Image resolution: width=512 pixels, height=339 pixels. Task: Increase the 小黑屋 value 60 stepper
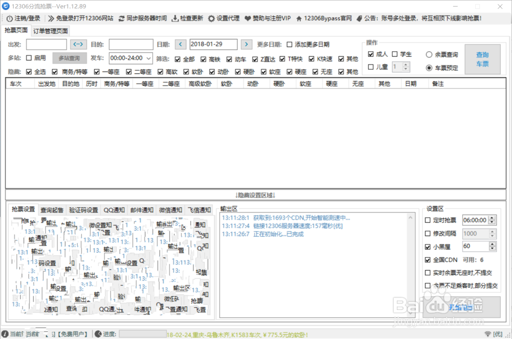pos(492,244)
